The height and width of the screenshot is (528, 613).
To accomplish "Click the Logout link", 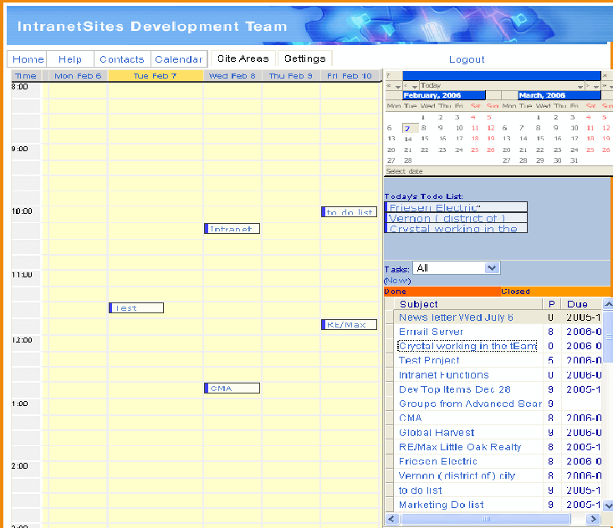I will 467,59.
